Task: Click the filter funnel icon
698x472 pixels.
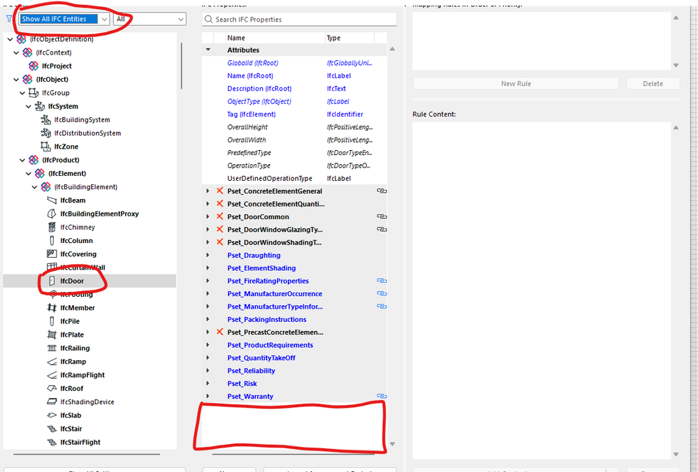Action: 9,19
